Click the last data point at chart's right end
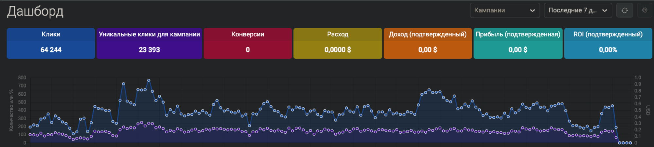 630,143
